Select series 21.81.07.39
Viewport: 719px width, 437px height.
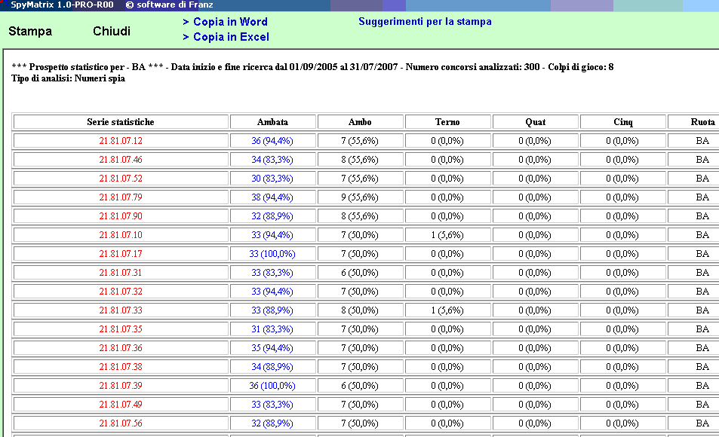point(121,385)
